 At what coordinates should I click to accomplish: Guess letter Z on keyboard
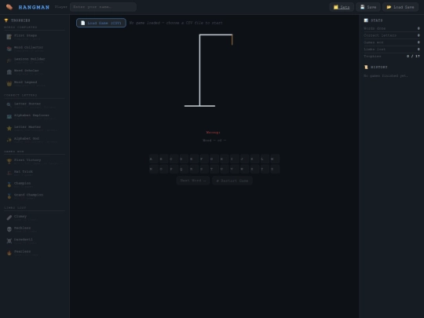click(275, 169)
